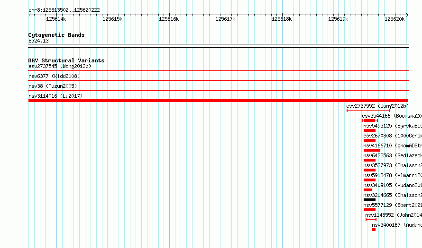This screenshot has height=248, width=422.
Task: Open variant nsv4166710 label
Action: pos(393,145)
